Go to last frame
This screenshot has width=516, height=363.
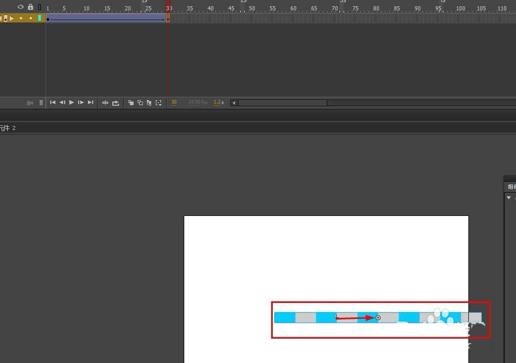tap(91, 103)
